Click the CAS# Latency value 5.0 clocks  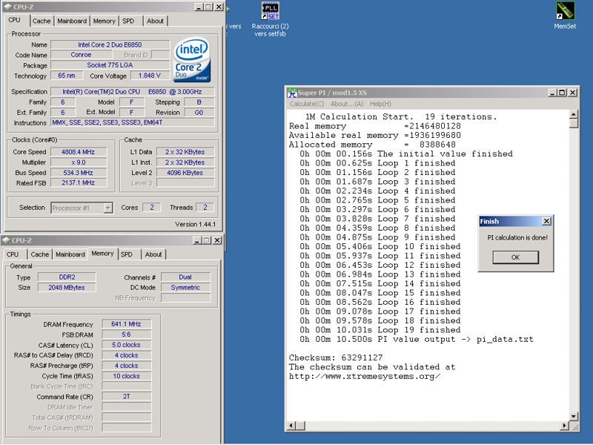(x=126, y=345)
